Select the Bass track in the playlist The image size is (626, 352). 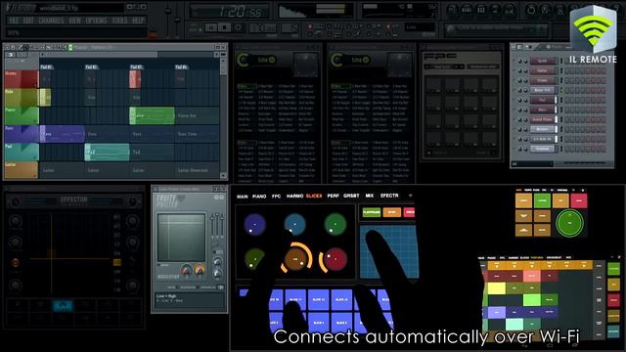[x=22, y=134]
